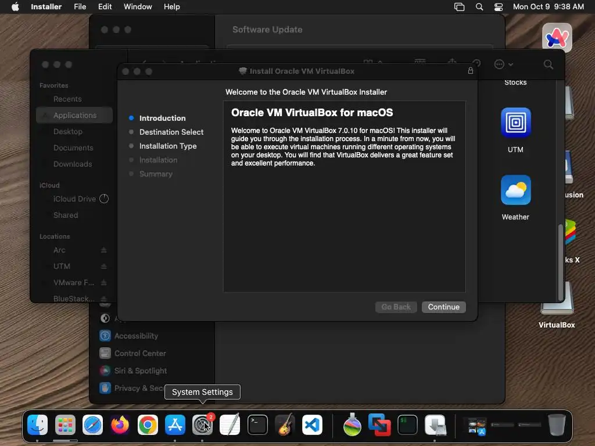Open Spotlight search from menu bar
The width and height of the screenshot is (595, 446).
[479, 7]
